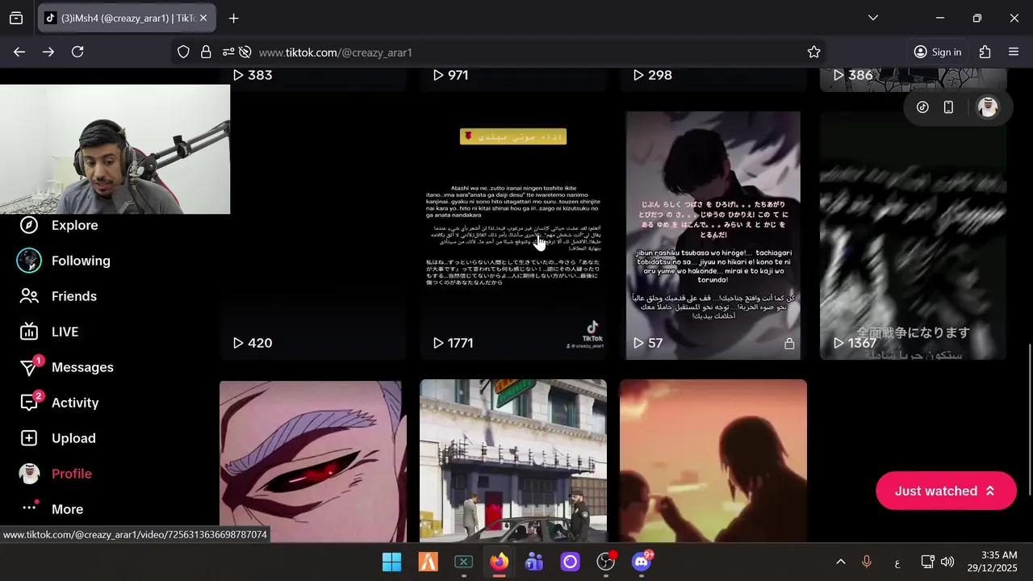The height and width of the screenshot is (581, 1033).
Task: Open Discord from taskbar
Action: 642,562
